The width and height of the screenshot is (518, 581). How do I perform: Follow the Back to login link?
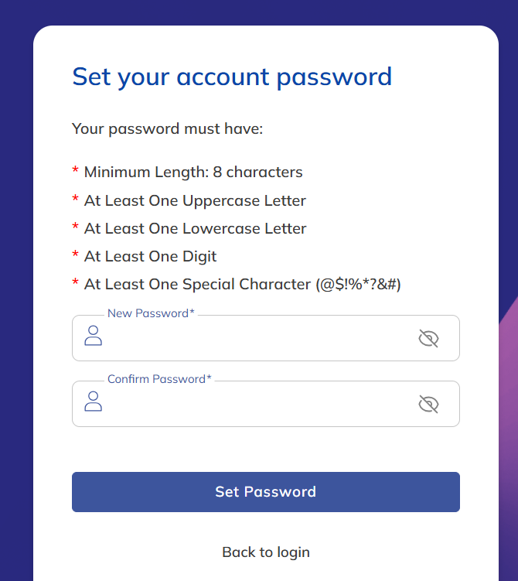[266, 552]
